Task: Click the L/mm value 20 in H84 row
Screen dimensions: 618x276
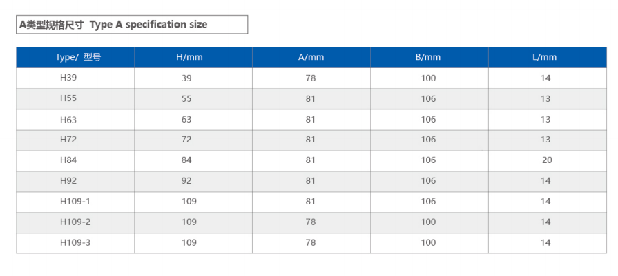Action: coord(547,160)
